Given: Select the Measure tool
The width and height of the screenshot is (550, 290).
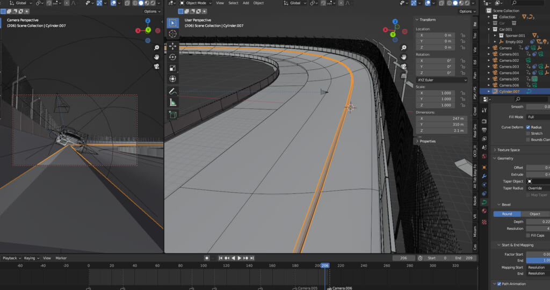Looking at the screenshot, I should [172, 102].
